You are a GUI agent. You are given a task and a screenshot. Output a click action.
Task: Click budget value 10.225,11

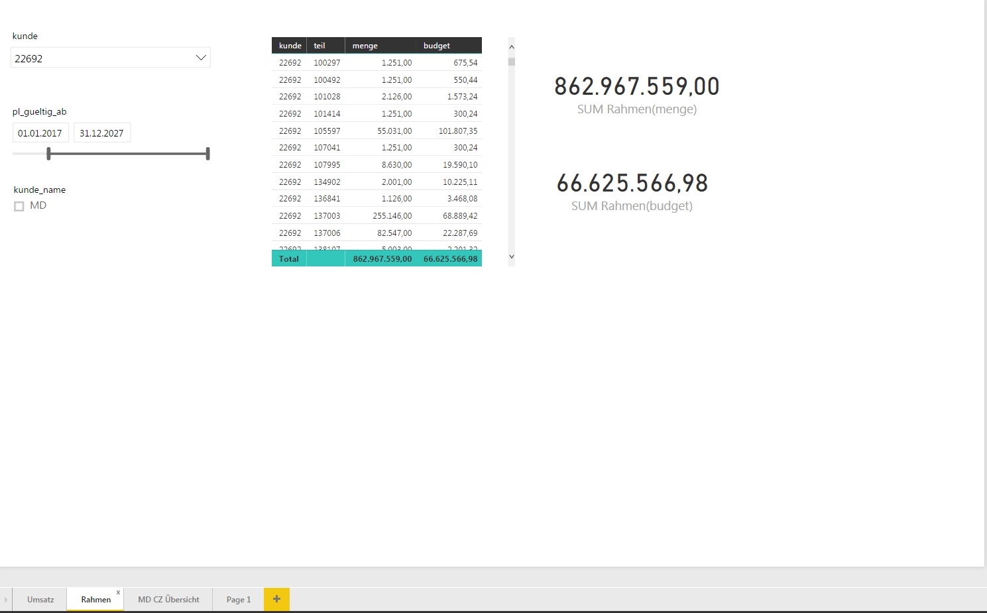pos(460,182)
